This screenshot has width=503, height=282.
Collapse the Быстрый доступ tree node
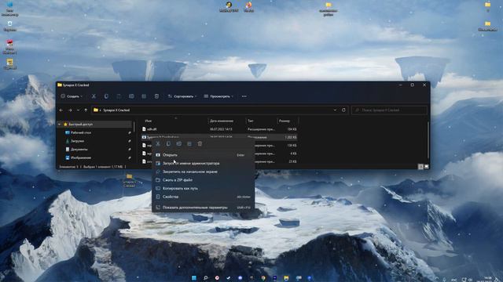60,124
